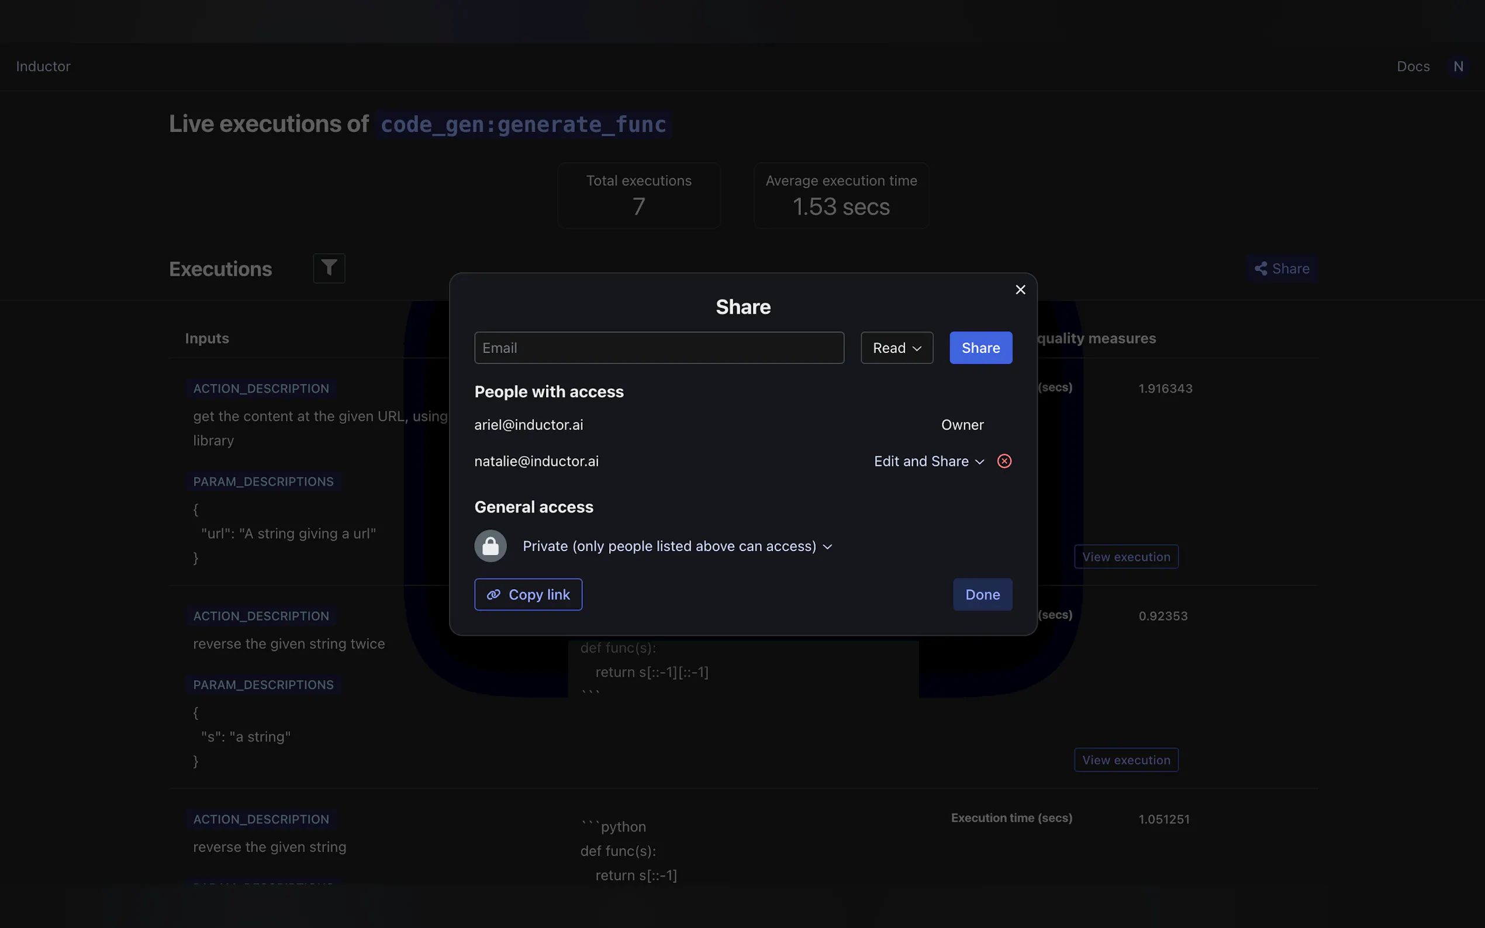Remove natalie@inductor.ai access with red X icon
Viewport: 1485px width, 928px height.
(x=1004, y=461)
